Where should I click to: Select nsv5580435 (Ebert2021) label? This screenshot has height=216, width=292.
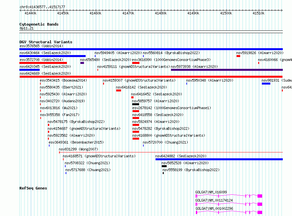(61, 87)
